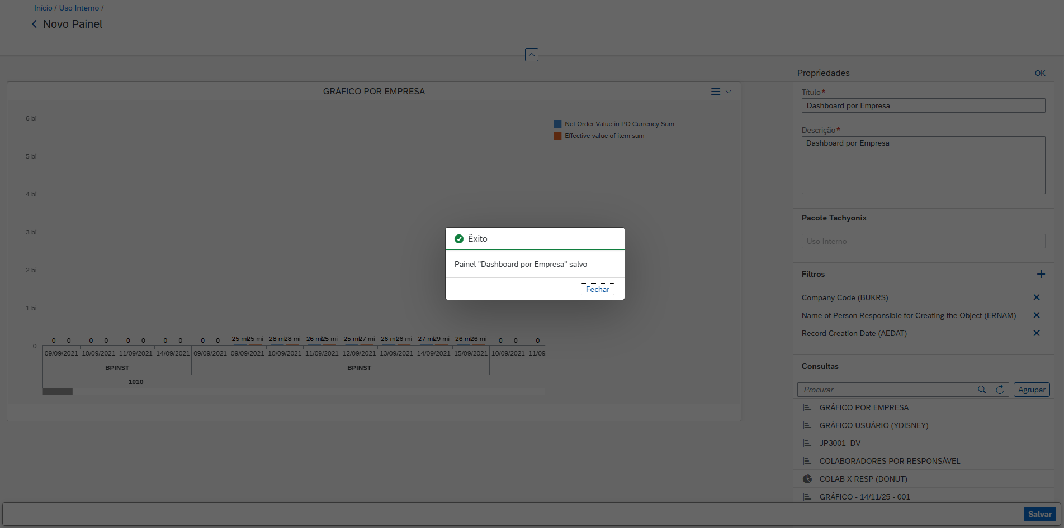Select COLAB X RESP (DONUT) query
Screen dimensions: 1064x528
pyautogui.click(x=863, y=479)
